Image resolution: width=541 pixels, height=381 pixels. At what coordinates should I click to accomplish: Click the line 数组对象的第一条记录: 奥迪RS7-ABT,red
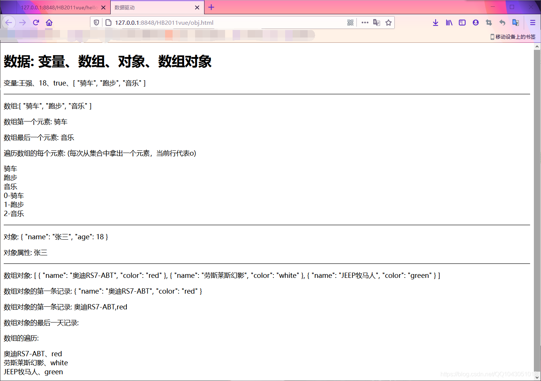pyautogui.click(x=66, y=307)
